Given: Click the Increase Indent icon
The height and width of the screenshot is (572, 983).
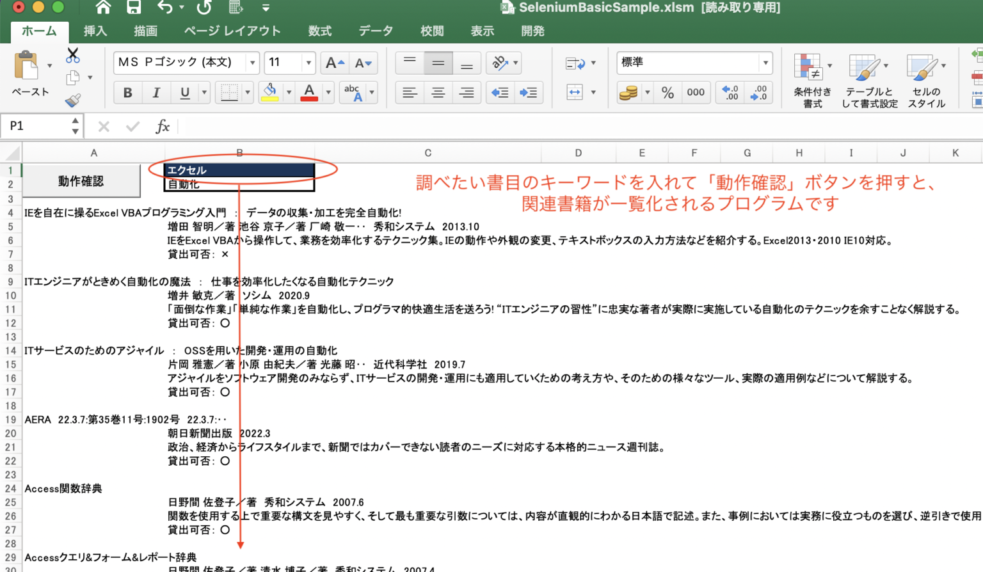Looking at the screenshot, I should 529,93.
